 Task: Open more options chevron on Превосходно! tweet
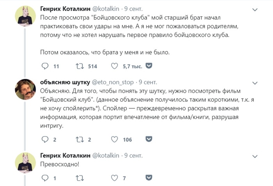click(x=255, y=156)
